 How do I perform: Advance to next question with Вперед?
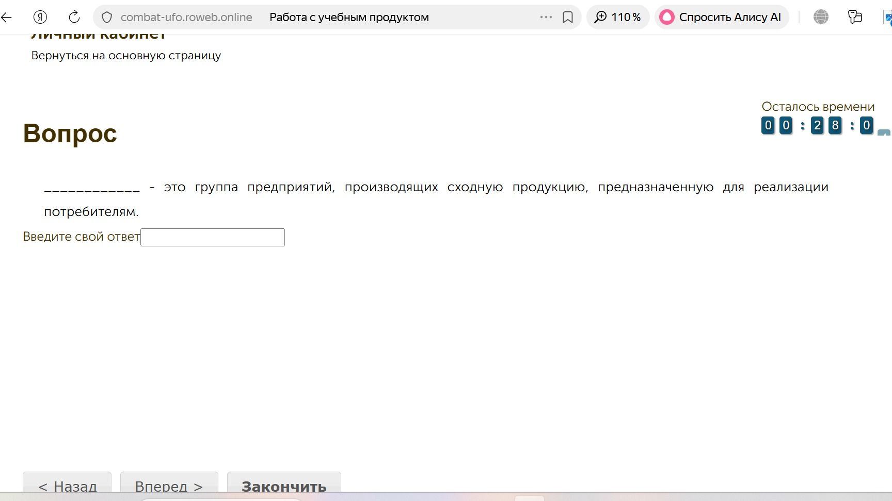coord(169,486)
